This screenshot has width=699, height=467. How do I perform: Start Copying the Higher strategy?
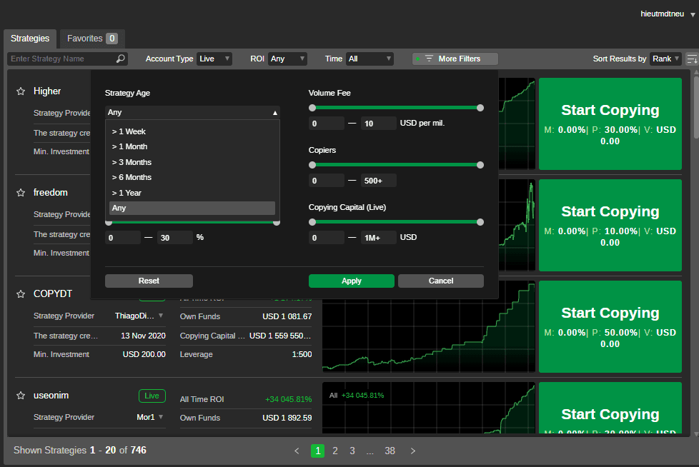click(x=610, y=124)
